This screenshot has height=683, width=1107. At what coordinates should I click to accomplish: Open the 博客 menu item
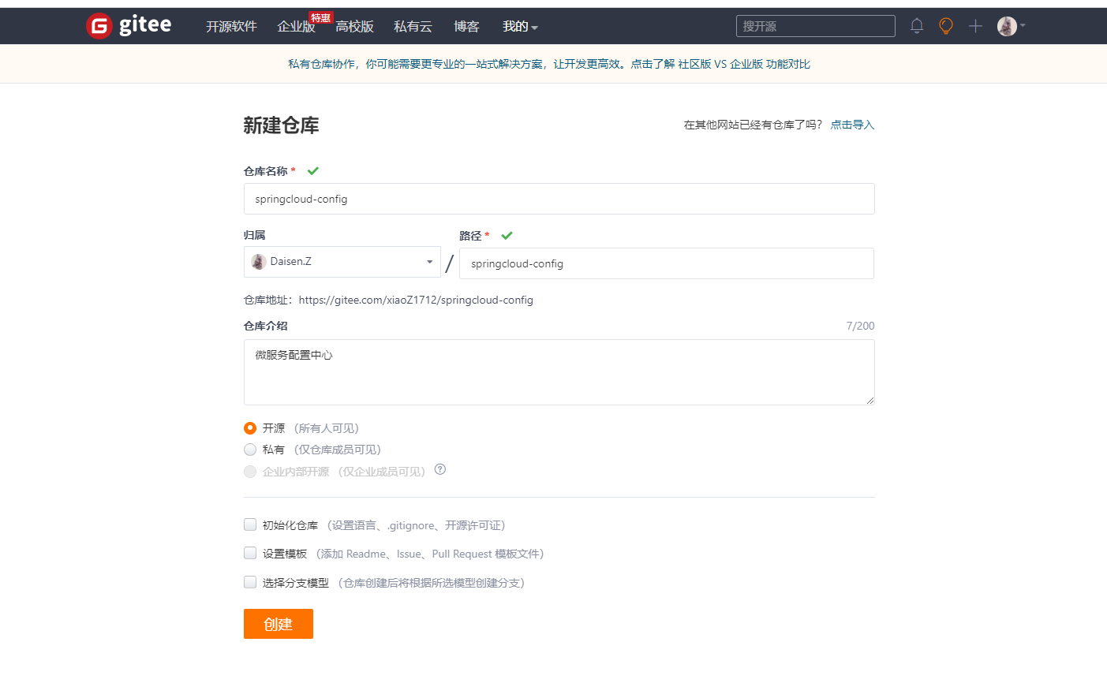coord(467,26)
